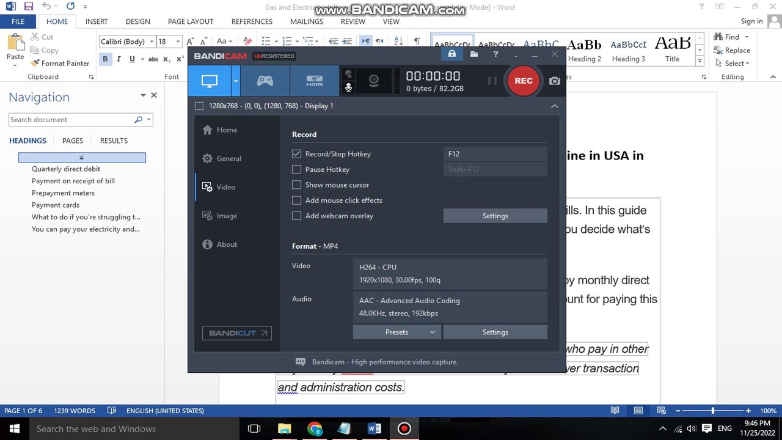The height and width of the screenshot is (440, 782).
Task: Open webcam overlay Settings button
Action: coord(495,216)
